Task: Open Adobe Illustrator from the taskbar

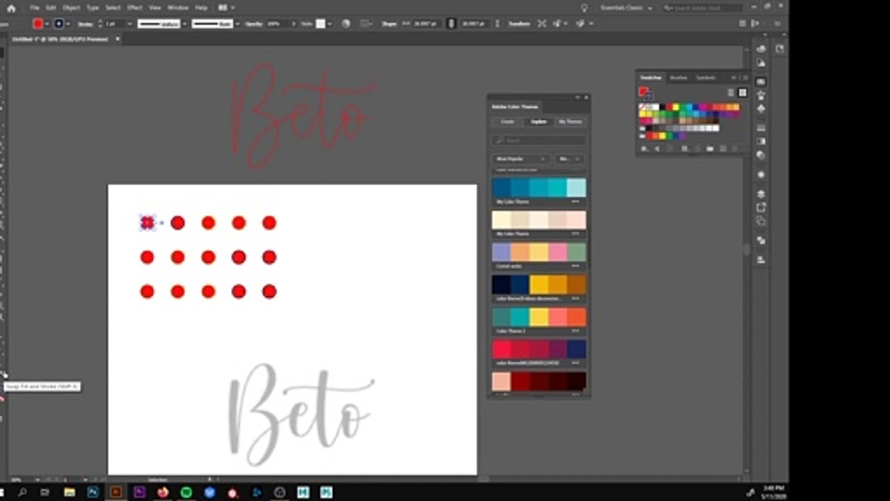Action: pyautogui.click(x=116, y=492)
